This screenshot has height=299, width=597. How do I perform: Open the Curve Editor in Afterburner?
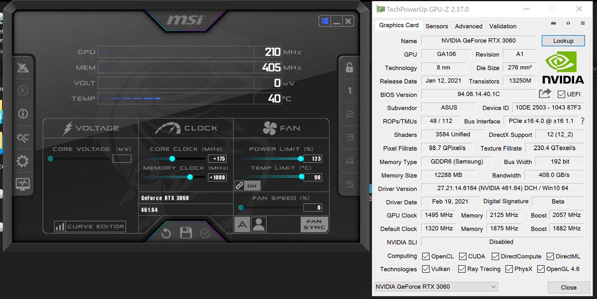[90, 226]
